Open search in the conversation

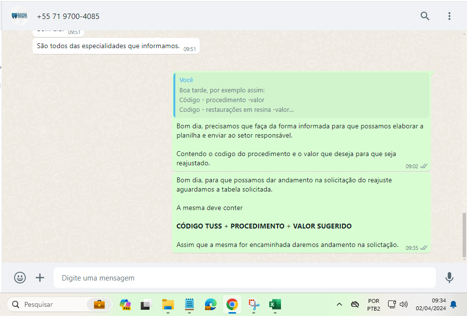pyautogui.click(x=425, y=16)
